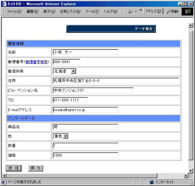Click the 商品名 input field
This screenshot has height=186, width=195.
(x=85, y=127)
